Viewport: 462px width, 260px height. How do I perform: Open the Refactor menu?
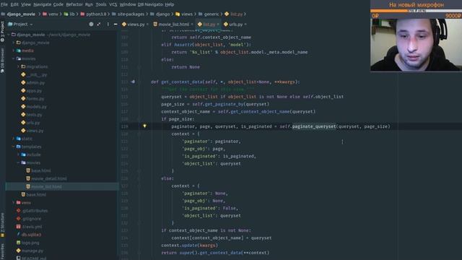point(74,4)
